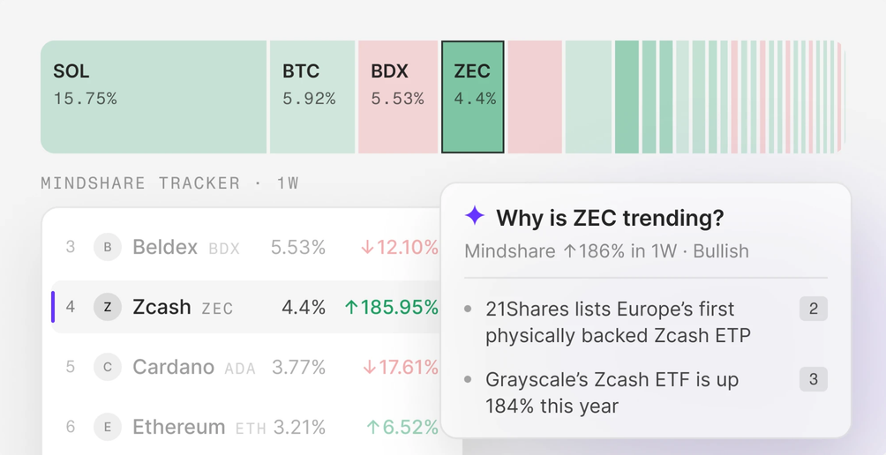The image size is (886, 455).
Task: Click the source count badge showing 3
Action: point(814,379)
